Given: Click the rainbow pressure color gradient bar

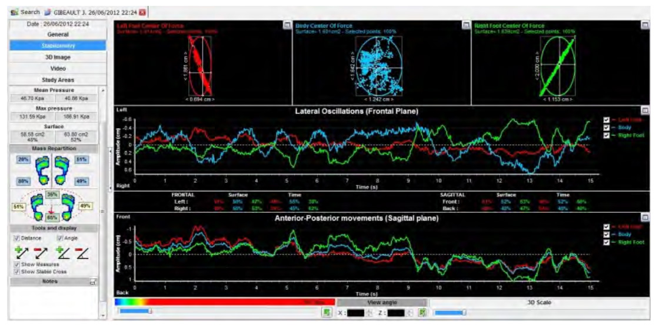Looking at the screenshot, I should coord(225,302).
